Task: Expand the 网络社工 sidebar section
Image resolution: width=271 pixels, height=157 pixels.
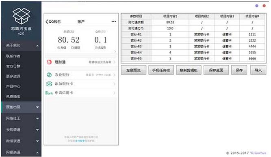Action: (x=21, y=119)
